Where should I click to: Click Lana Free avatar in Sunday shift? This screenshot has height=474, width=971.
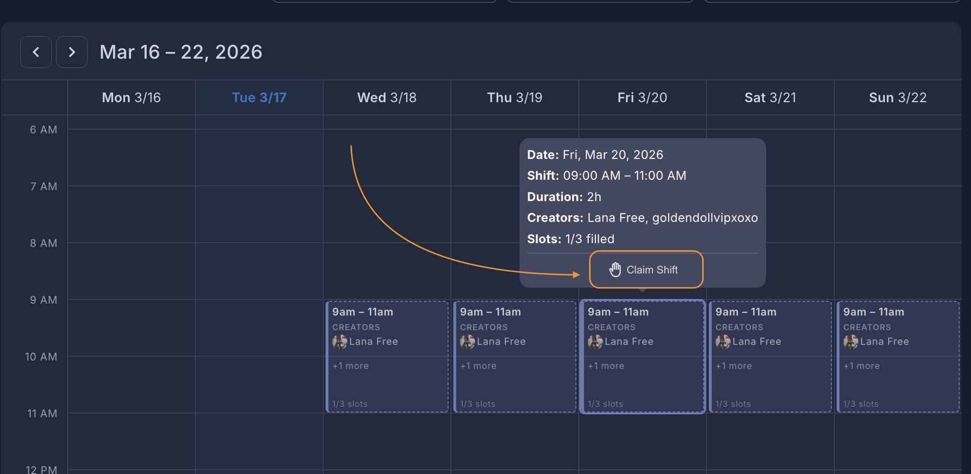(850, 342)
